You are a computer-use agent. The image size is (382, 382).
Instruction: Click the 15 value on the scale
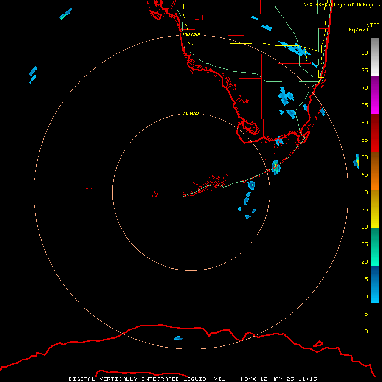365,279
